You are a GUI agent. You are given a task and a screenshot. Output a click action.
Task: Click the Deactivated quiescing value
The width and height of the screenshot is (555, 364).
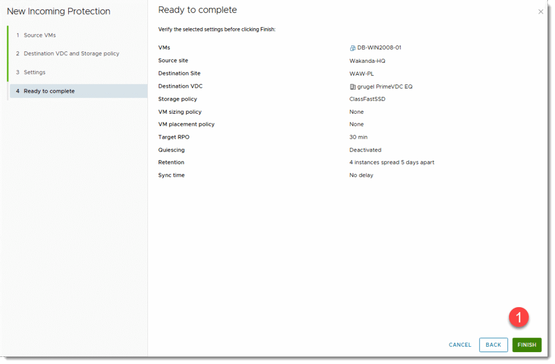tap(365, 150)
